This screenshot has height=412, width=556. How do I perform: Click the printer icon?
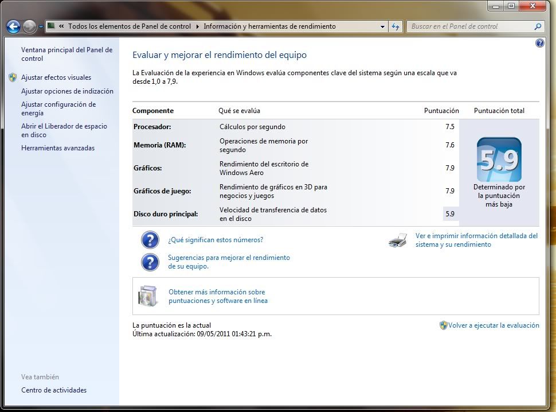pyautogui.click(x=398, y=240)
